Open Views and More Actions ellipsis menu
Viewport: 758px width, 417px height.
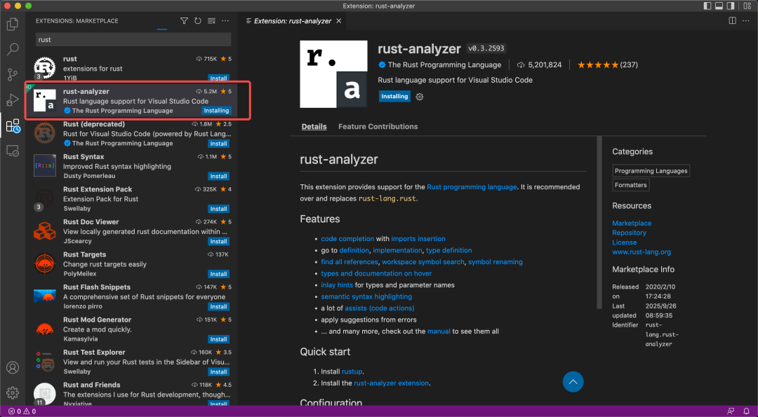(x=225, y=21)
